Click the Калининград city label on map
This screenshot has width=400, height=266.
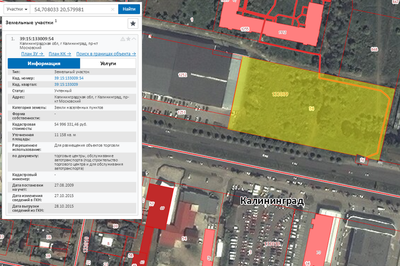272,201
